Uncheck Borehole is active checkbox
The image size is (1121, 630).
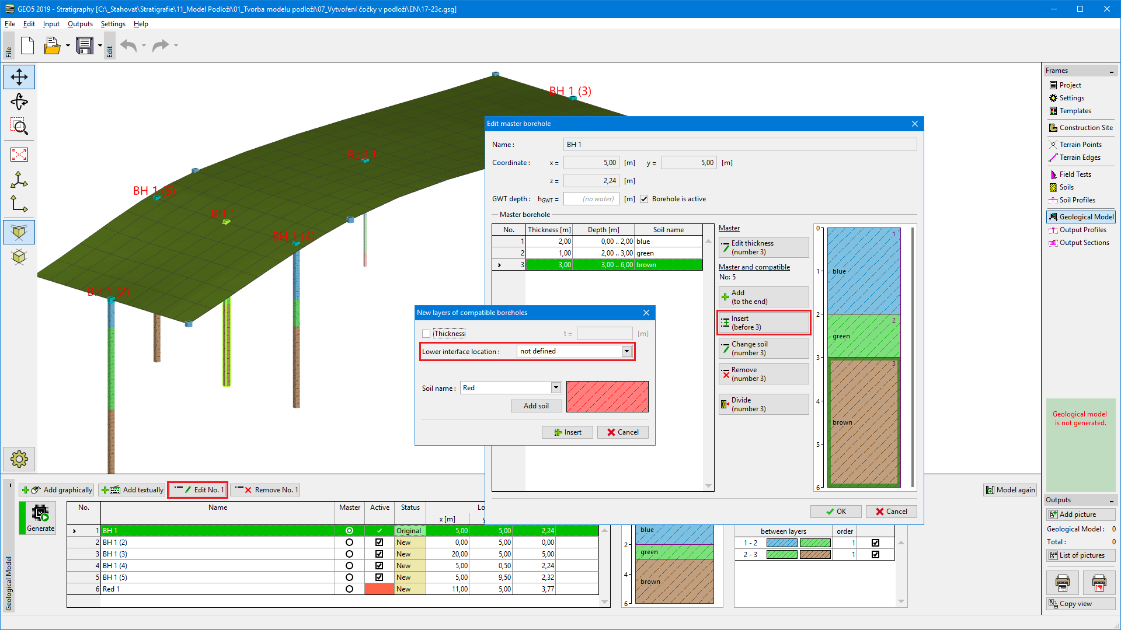click(x=644, y=199)
